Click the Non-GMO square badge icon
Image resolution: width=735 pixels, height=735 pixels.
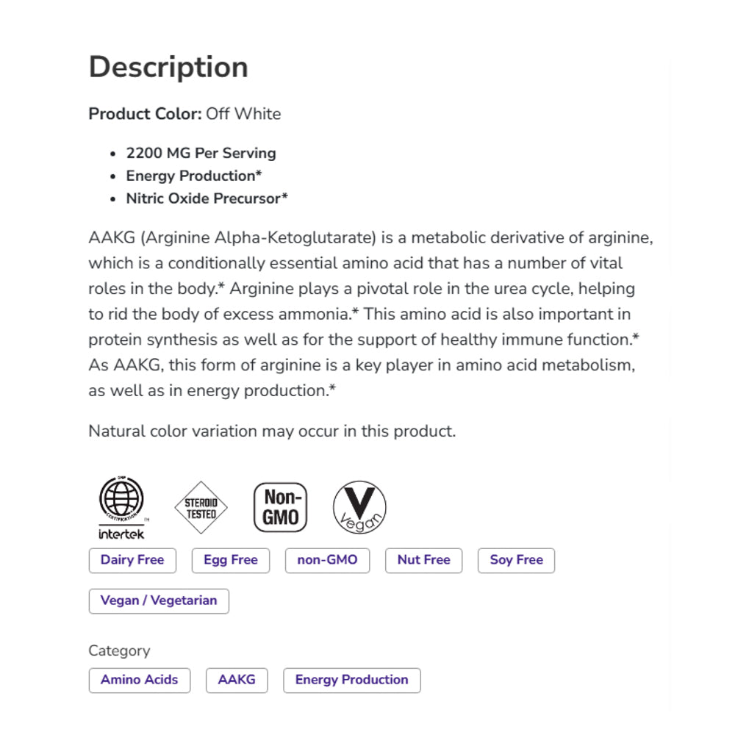click(x=280, y=507)
